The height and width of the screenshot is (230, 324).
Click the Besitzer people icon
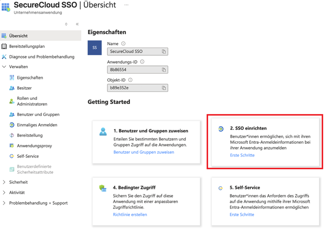click(x=12, y=88)
